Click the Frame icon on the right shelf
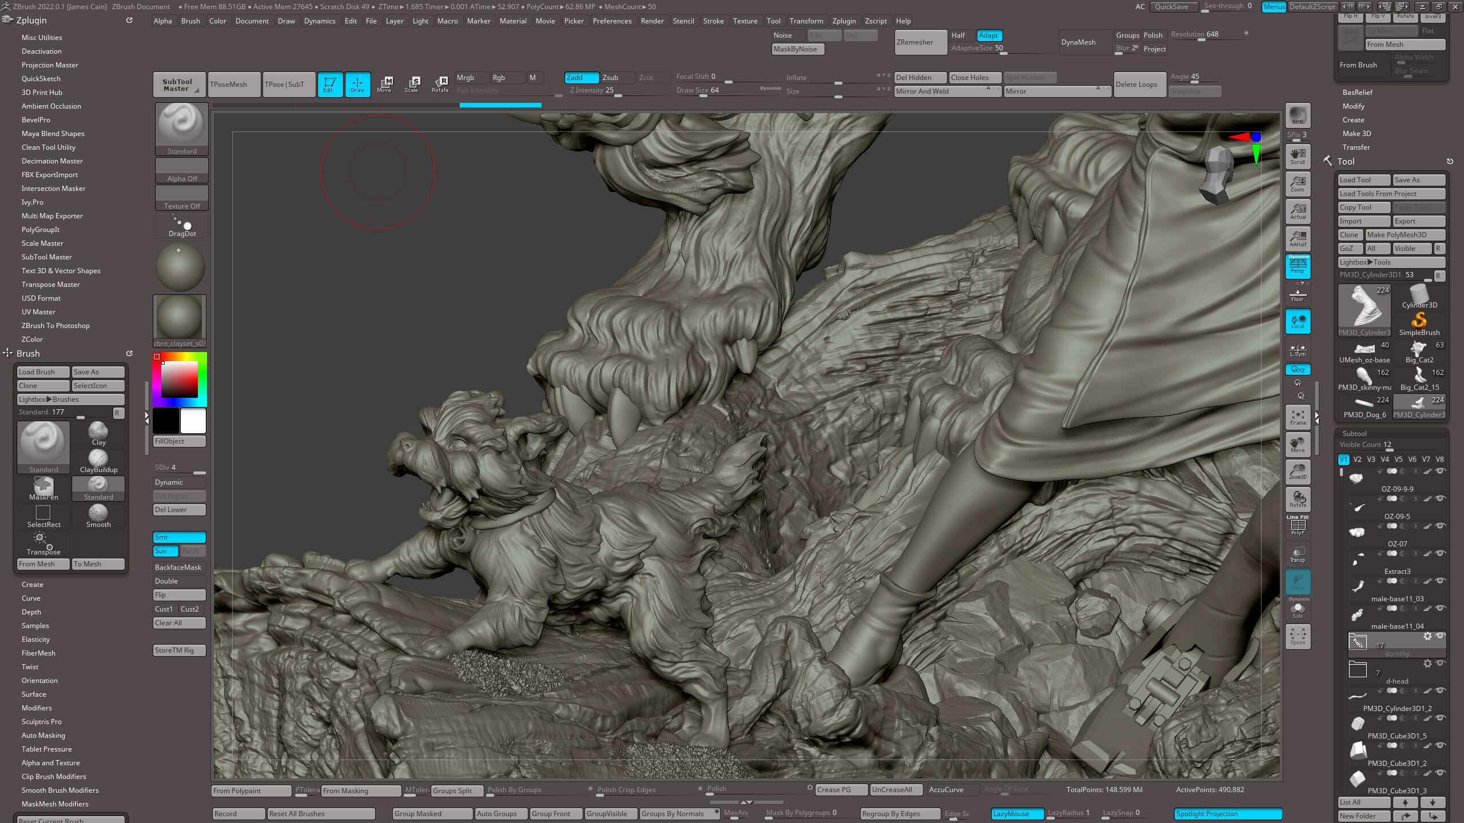This screenshot has height=823, width=1464. tap(1297, 417)
